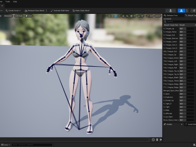Open the Character viewport menu
Viewport: 196px width, 147px height.
point(8,16)
